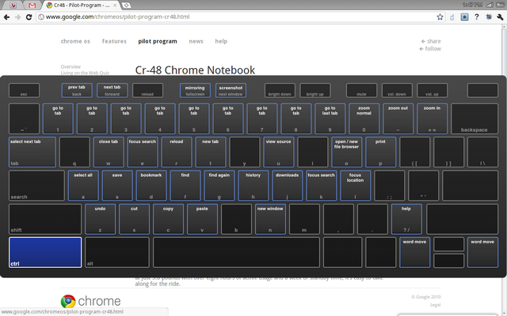Click the help ?/ key

coord(406,219)
